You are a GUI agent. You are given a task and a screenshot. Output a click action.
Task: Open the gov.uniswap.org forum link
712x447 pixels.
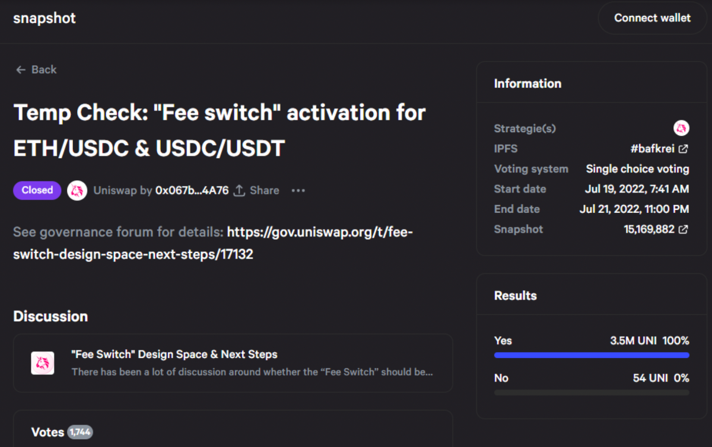213,242
